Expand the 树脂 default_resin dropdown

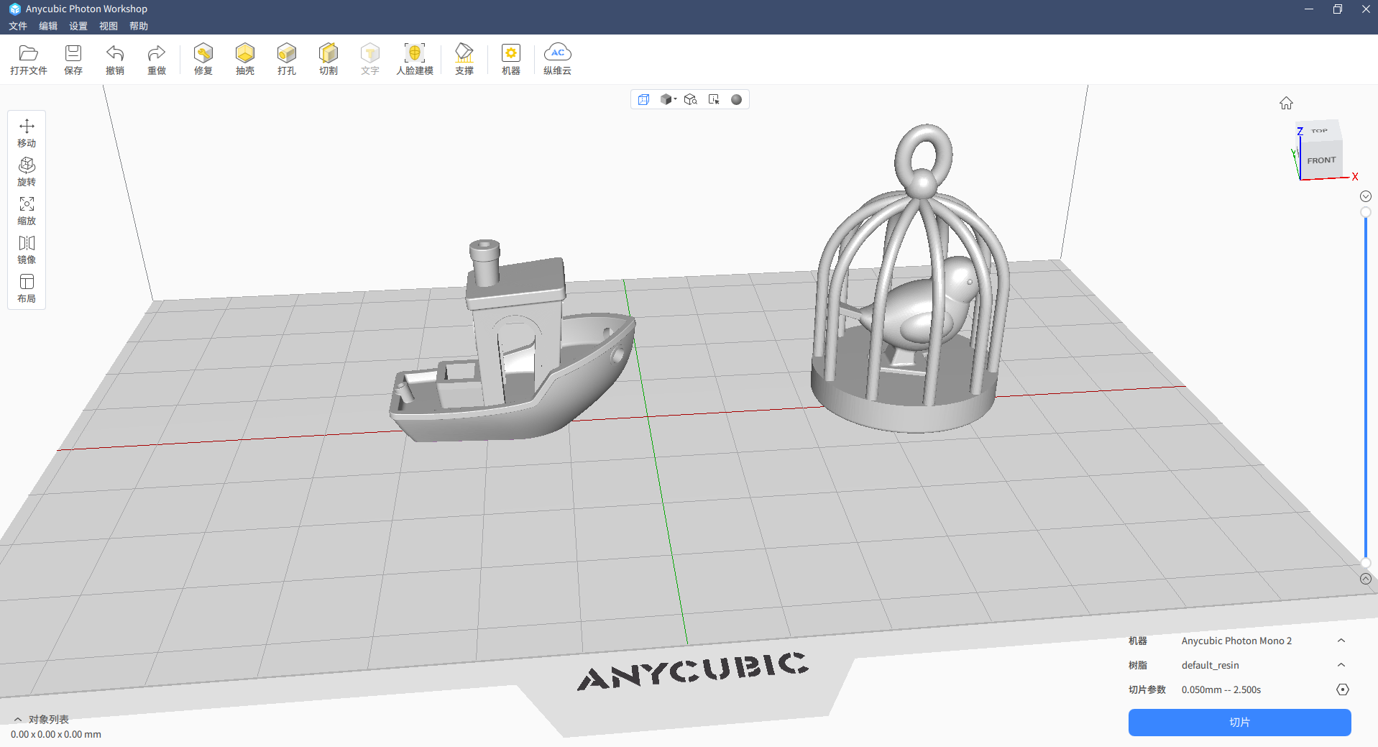pos(1341,665)
